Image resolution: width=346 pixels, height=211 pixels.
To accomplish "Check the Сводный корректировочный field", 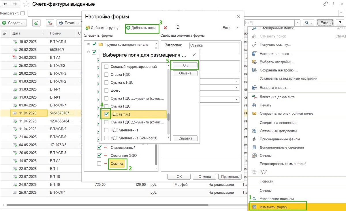I will 106,67.
